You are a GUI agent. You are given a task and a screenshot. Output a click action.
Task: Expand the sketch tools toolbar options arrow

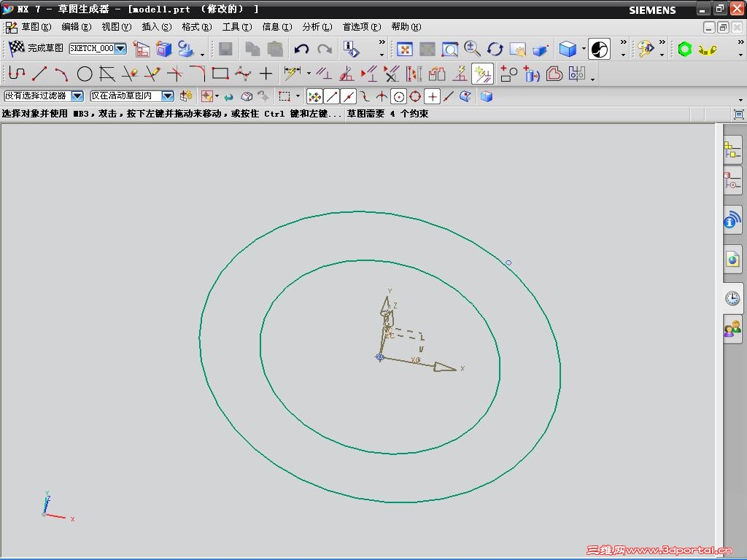[592, 79]
